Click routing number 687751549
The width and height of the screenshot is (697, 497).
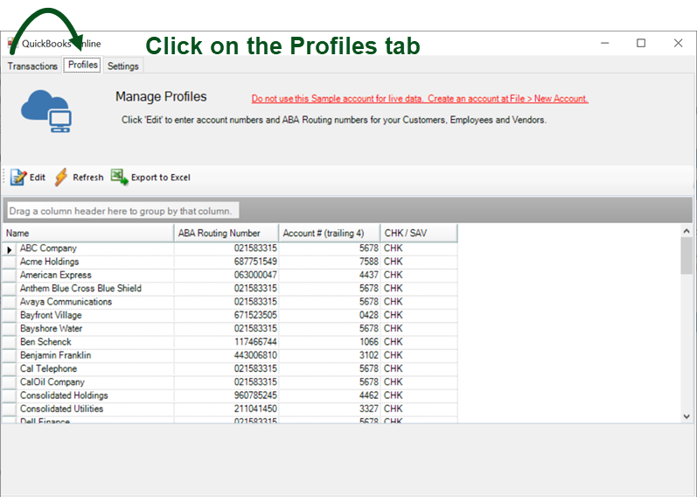[255, 262]
